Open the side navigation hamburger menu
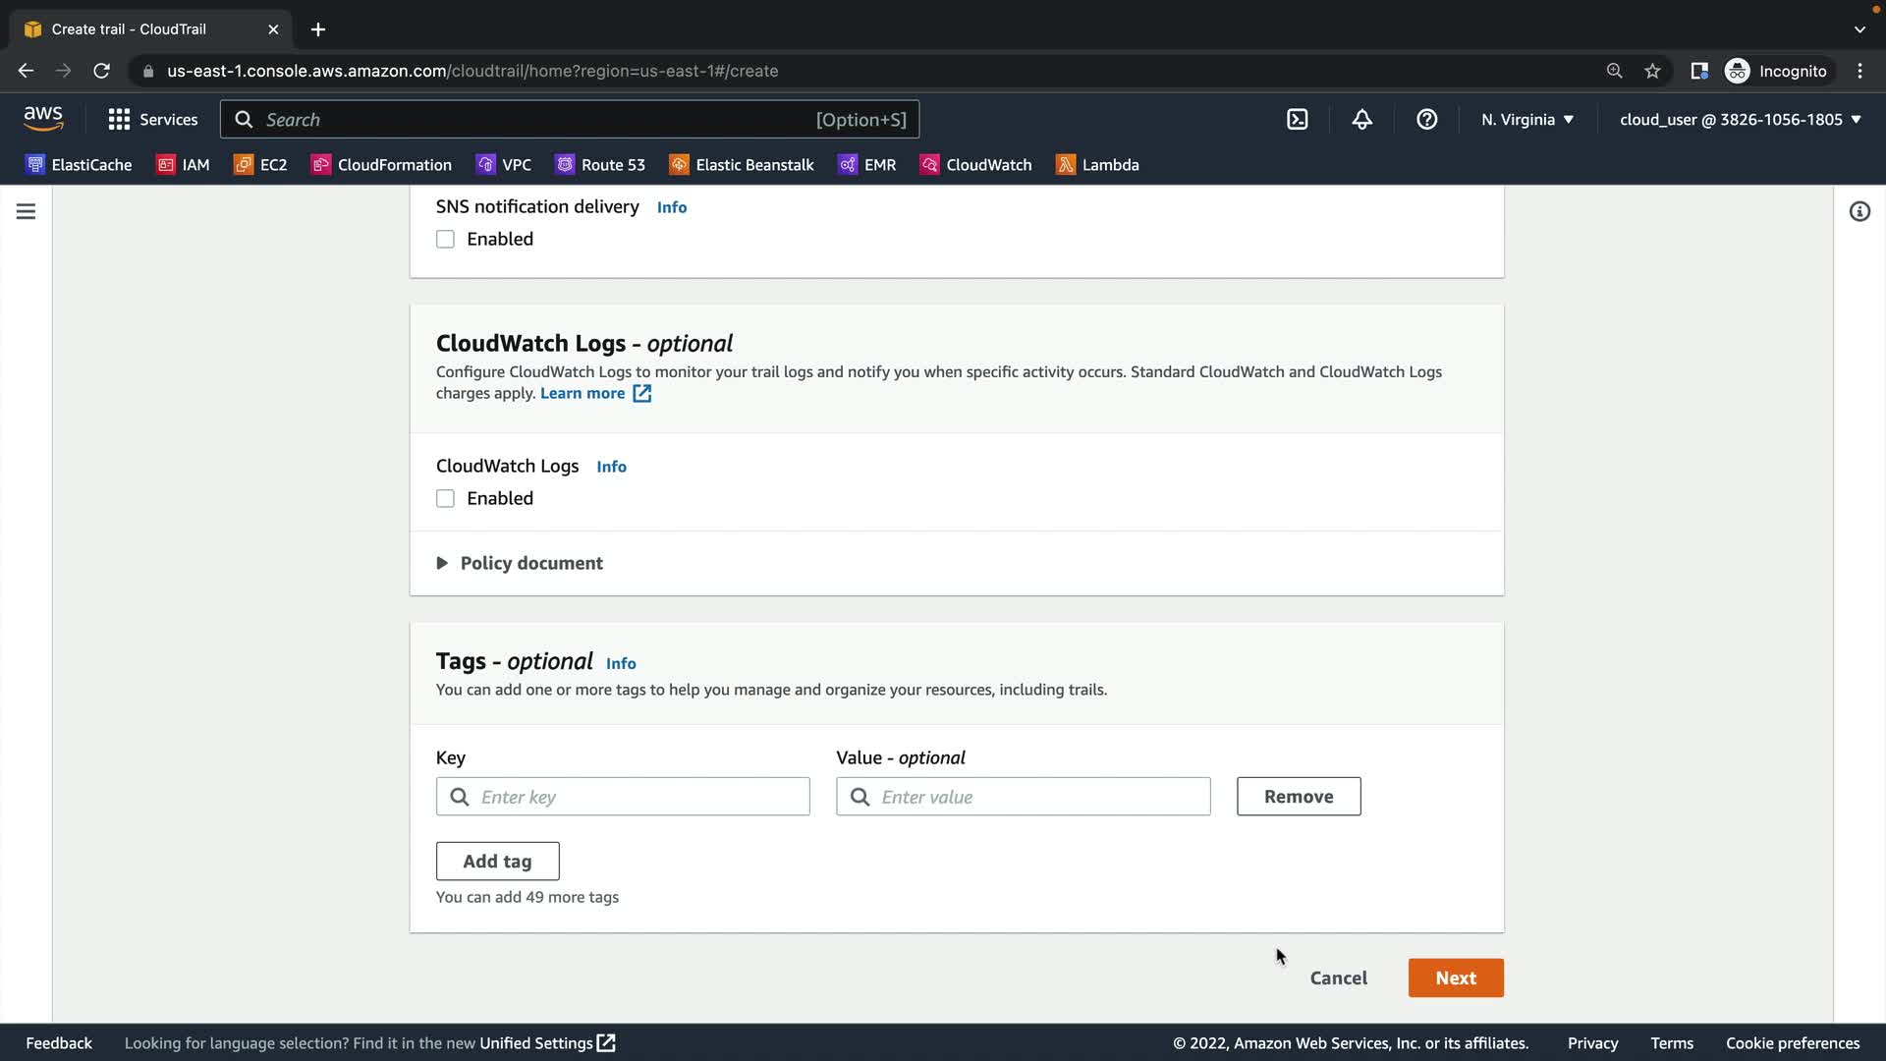 27,211
